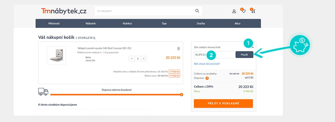Open the Akce menu

coord(238,23)
